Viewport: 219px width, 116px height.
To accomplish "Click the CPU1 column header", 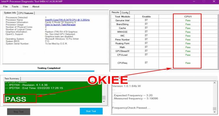I will (x=188, y=17).
